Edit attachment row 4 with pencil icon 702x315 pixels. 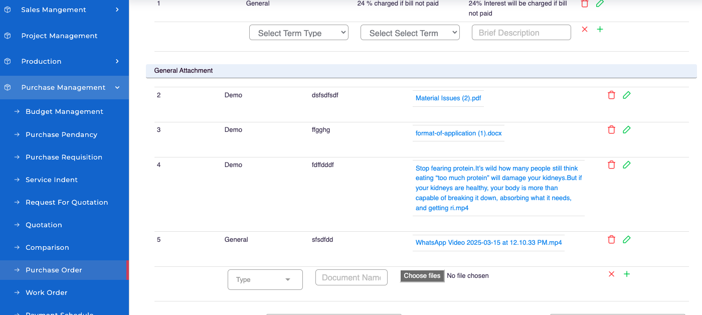tap(626, 165)
